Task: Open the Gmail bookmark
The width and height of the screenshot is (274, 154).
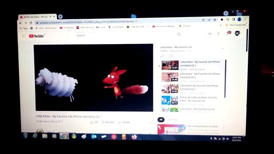Action: point(101,27)
